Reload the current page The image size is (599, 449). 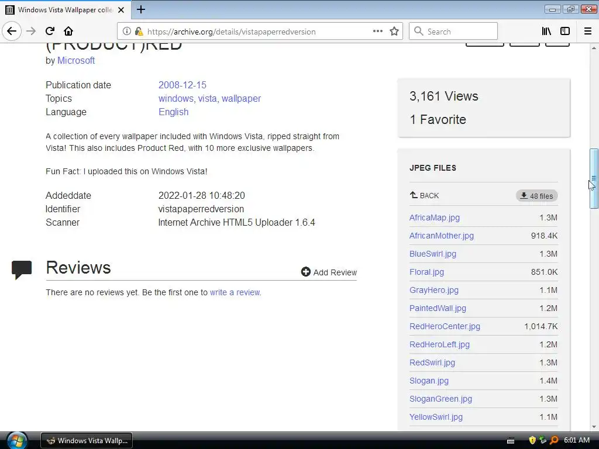tap(50, 32)
